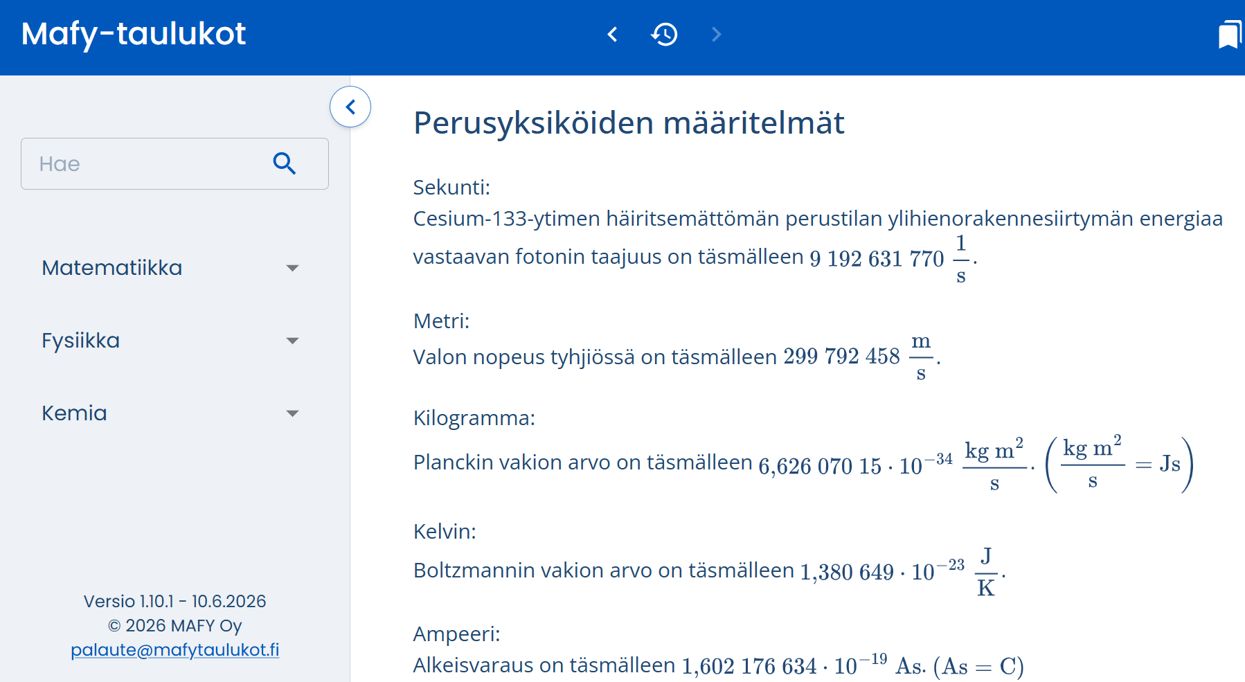This screenshot has height=682, width=1245.
Task: Go back with the left arrow in header
Action: [612, 34]
